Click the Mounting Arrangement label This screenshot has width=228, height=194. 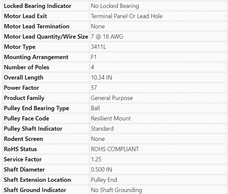coord(36,57)
